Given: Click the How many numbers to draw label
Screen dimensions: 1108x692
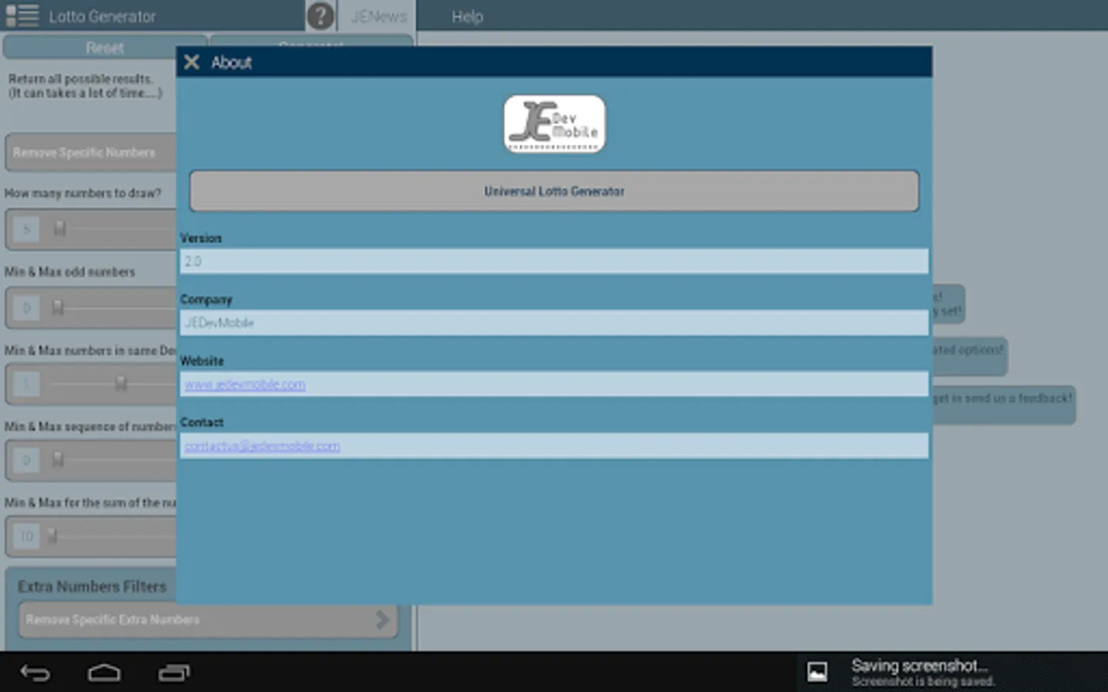Looking at the screenshot, I should point(83,193).
